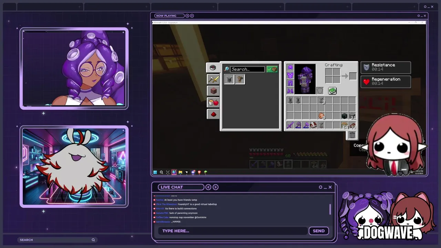Click the purple boots armor slot

click(x=290, y=91)
